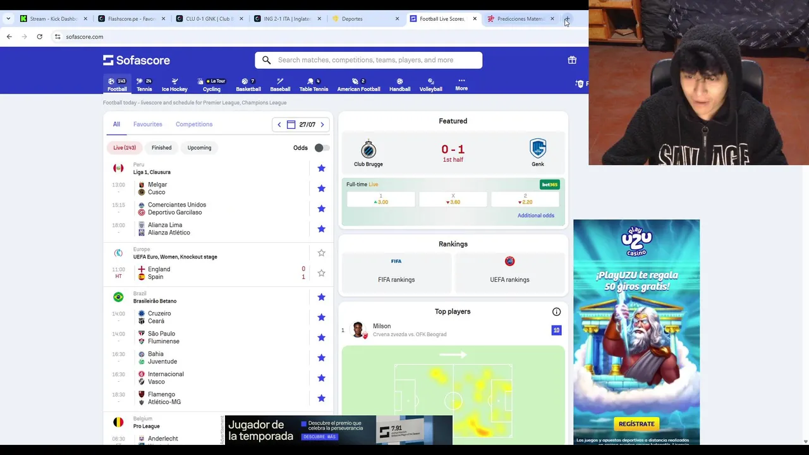Toggle favourite star for Comerciantes Unidos match
This screenshot has height=455, width=809.
point(321,209)
